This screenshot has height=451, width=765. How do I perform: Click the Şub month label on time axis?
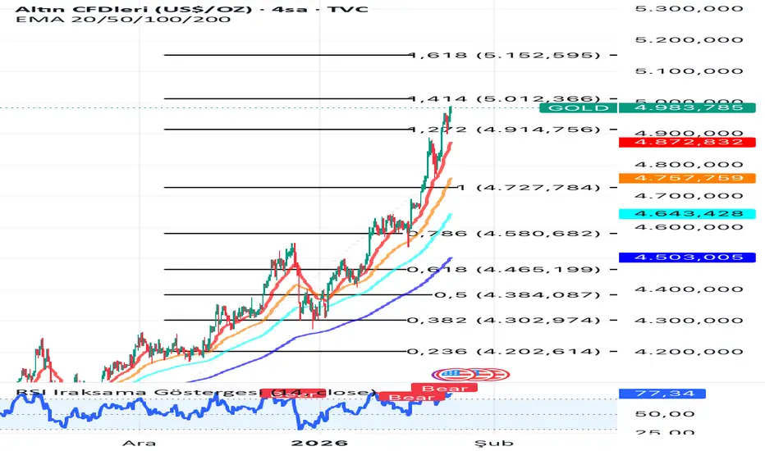point(494,443)
